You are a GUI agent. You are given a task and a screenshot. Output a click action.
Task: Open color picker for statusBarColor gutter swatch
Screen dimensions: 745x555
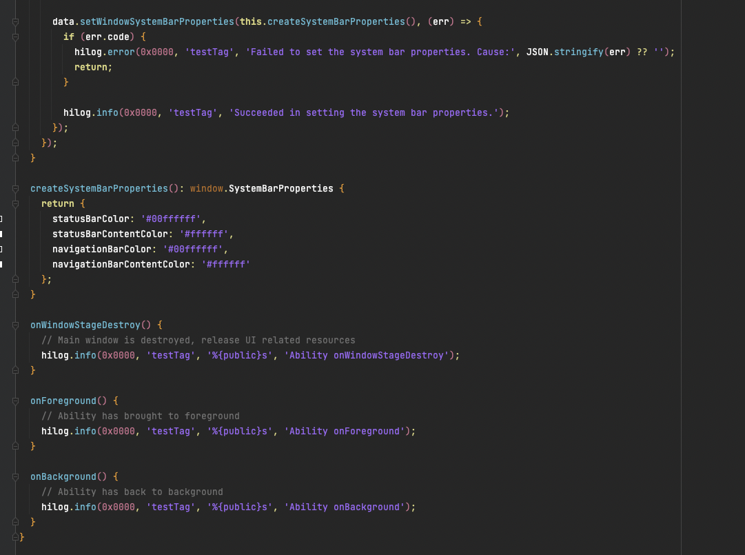tap(1, 219)
